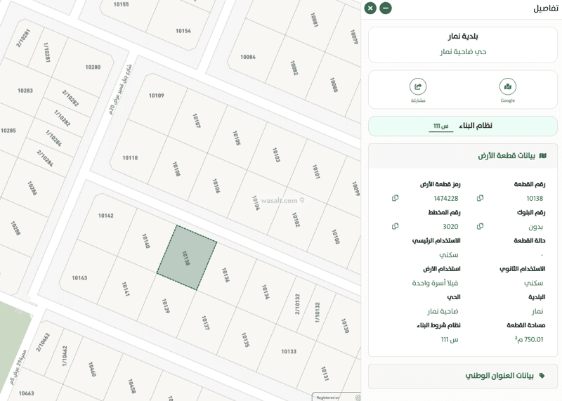Select parcel 10105 on the map
The height and width of the screenshot is (401, 562).
pos(237,138)
